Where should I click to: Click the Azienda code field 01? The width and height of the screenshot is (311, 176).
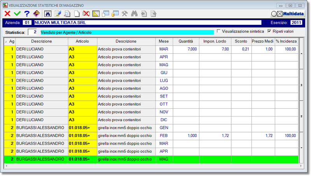pyautogui.click(x=27, y=23)
